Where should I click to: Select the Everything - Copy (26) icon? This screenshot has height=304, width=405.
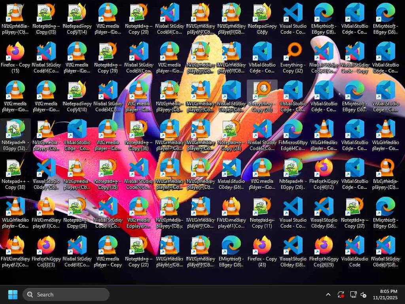tap(262, 97)
